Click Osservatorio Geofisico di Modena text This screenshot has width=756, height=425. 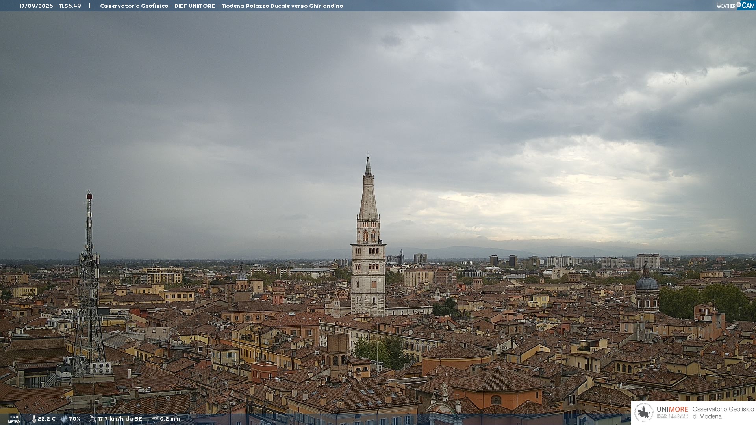[723, 412]
